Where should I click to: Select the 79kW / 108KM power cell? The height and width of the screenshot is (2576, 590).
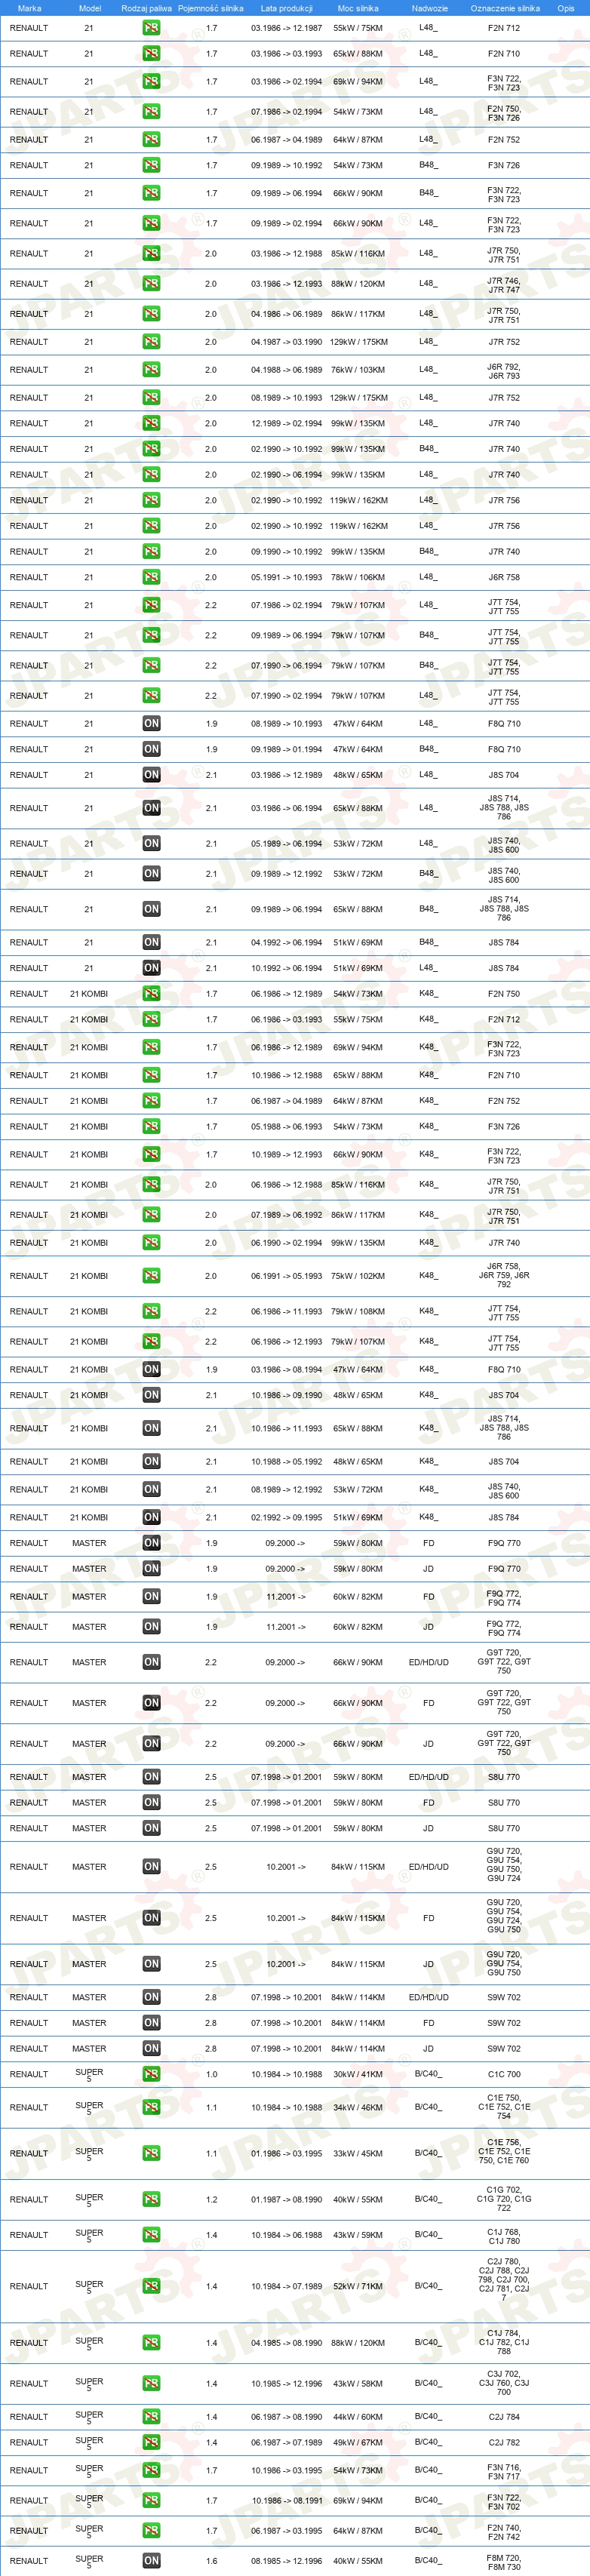(x=358, y=1311)
